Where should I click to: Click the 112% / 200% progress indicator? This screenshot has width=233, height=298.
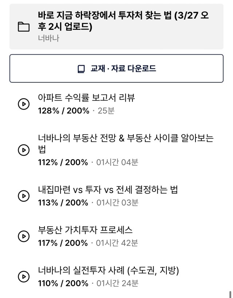(x=63, y=162)
